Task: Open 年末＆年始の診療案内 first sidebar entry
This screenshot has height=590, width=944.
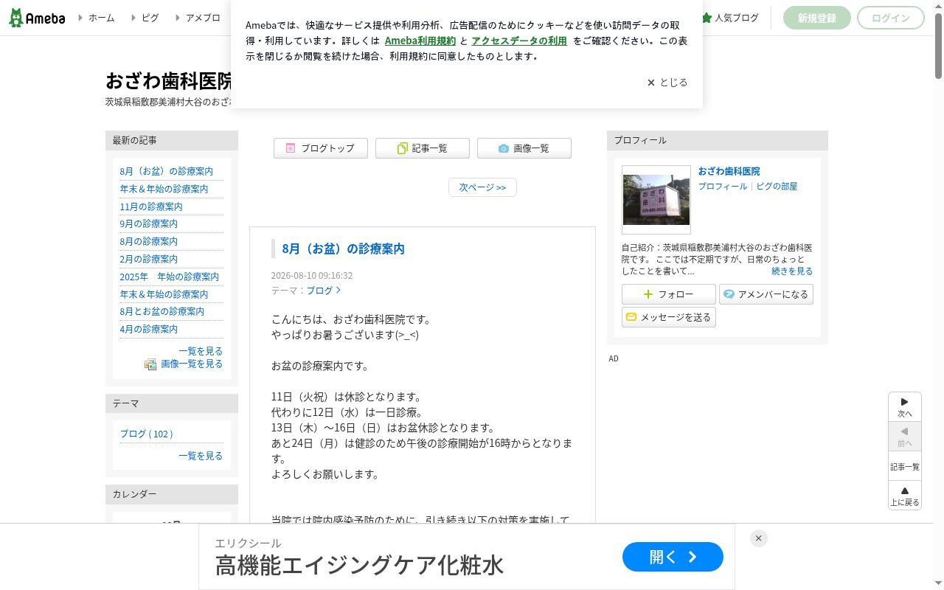Action: (164, 189)
